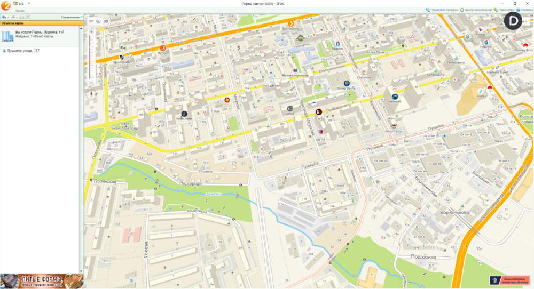Image resolution: width=534 pixels, height=289 pixels.
Task: Click the blue back navigation arrow
Action: tap(4, 17)
